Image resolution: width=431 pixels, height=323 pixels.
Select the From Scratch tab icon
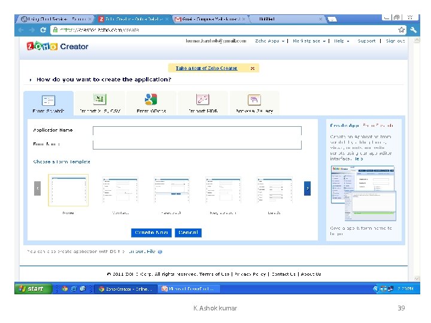(x=48, y=100)
